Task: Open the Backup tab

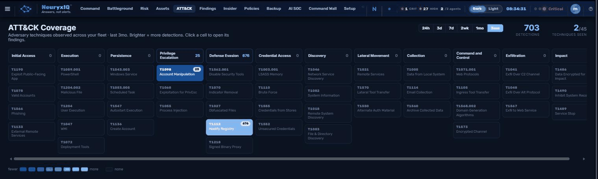Action: pos(274,9)
